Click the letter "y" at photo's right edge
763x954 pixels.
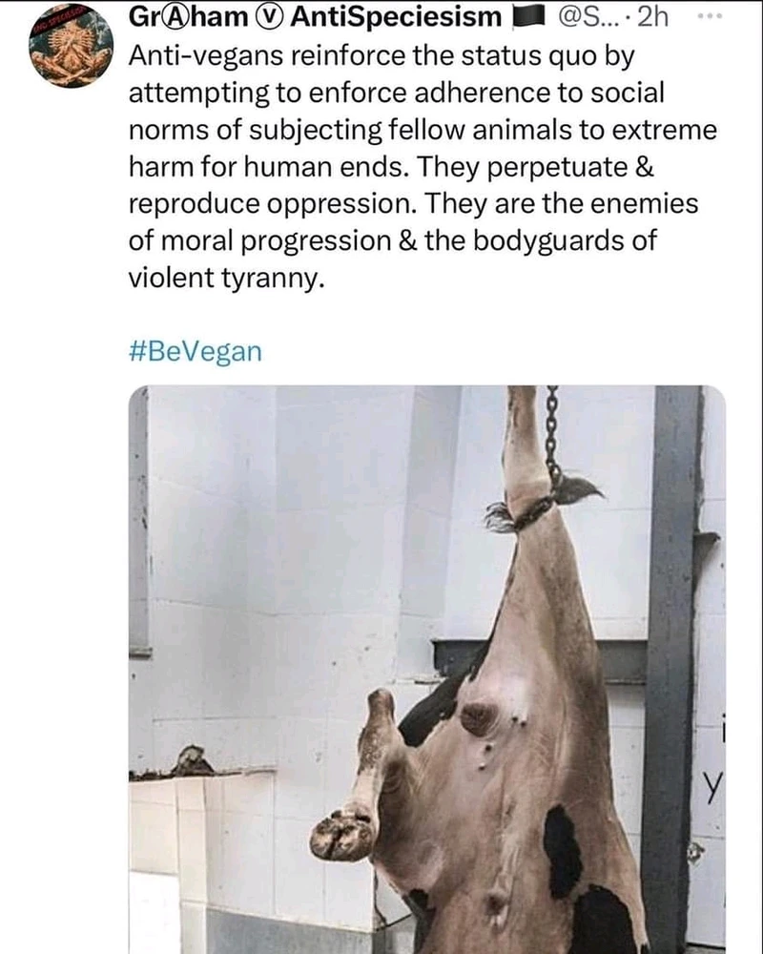pyautogui.click(x=713, y=790)
